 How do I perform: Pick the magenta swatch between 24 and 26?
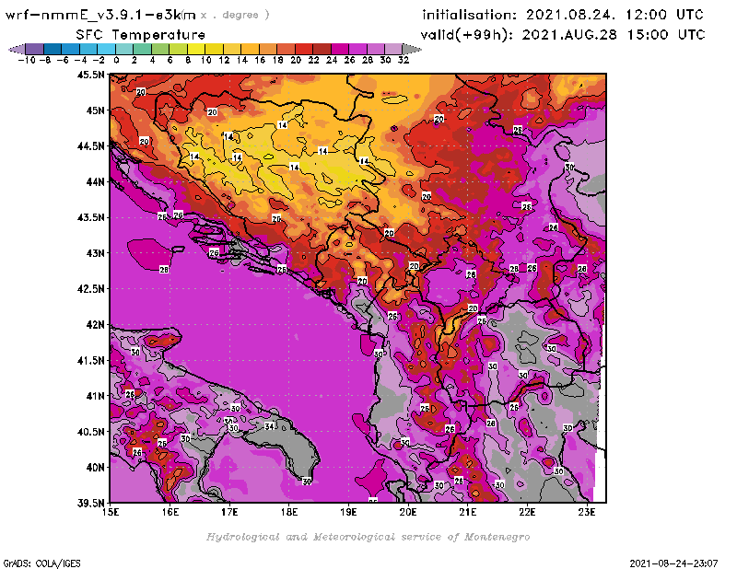click(x=340, y=49)
